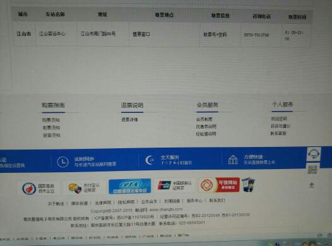This screenshot has width=332, height=246.
Task: Open the 退票详情 link
Action: (129, 119)
